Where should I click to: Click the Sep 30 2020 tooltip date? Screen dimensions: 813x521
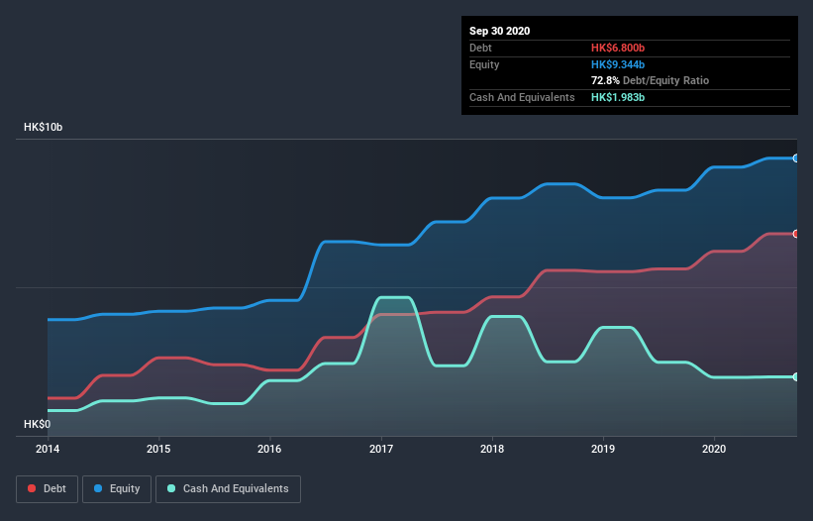coord(500,31)
